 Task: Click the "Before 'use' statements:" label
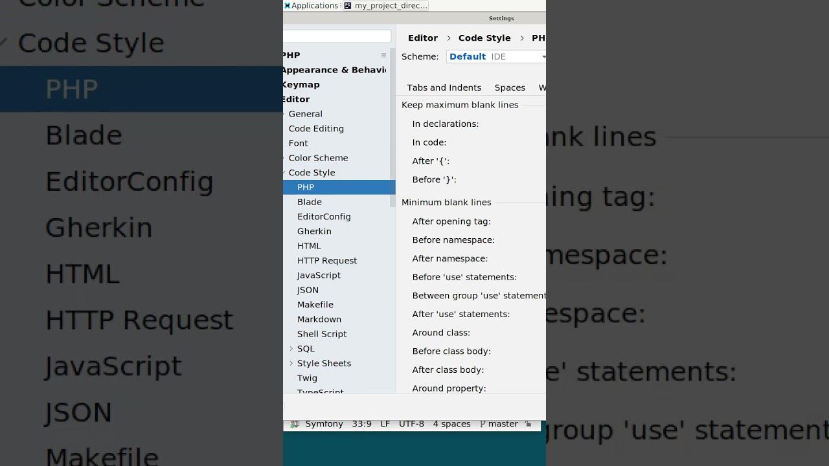pos(464,277)
